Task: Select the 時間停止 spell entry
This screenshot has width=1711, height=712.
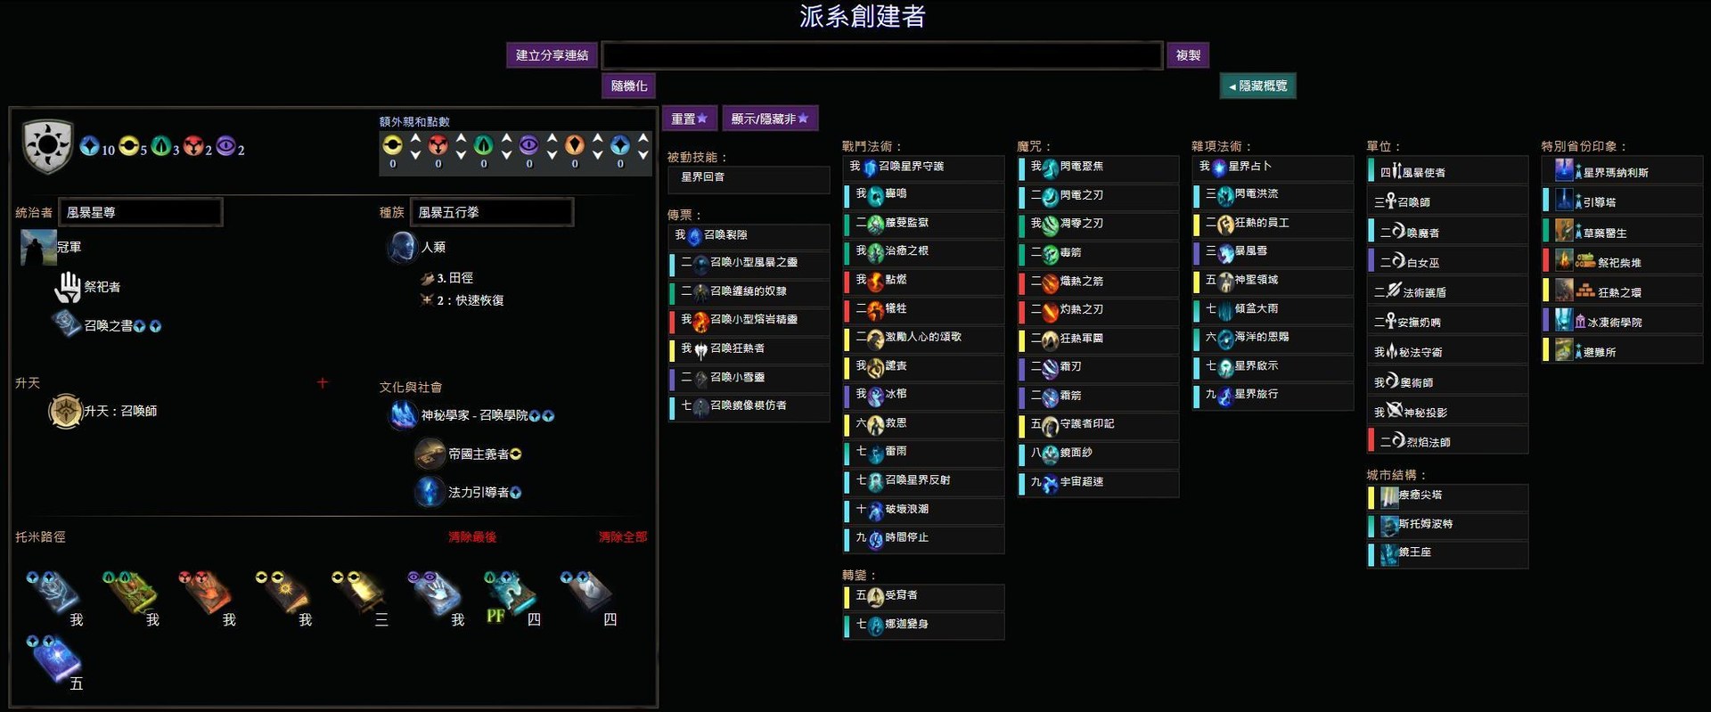Action: 924,538
